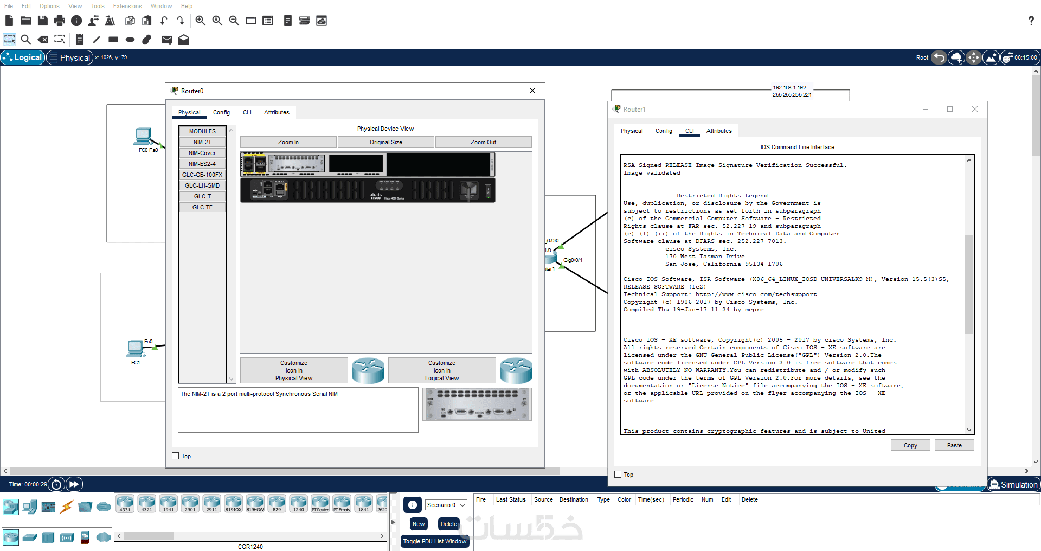Save the file with the floppy icon
The image size is (1041, 551).
[x=43, y=21]
